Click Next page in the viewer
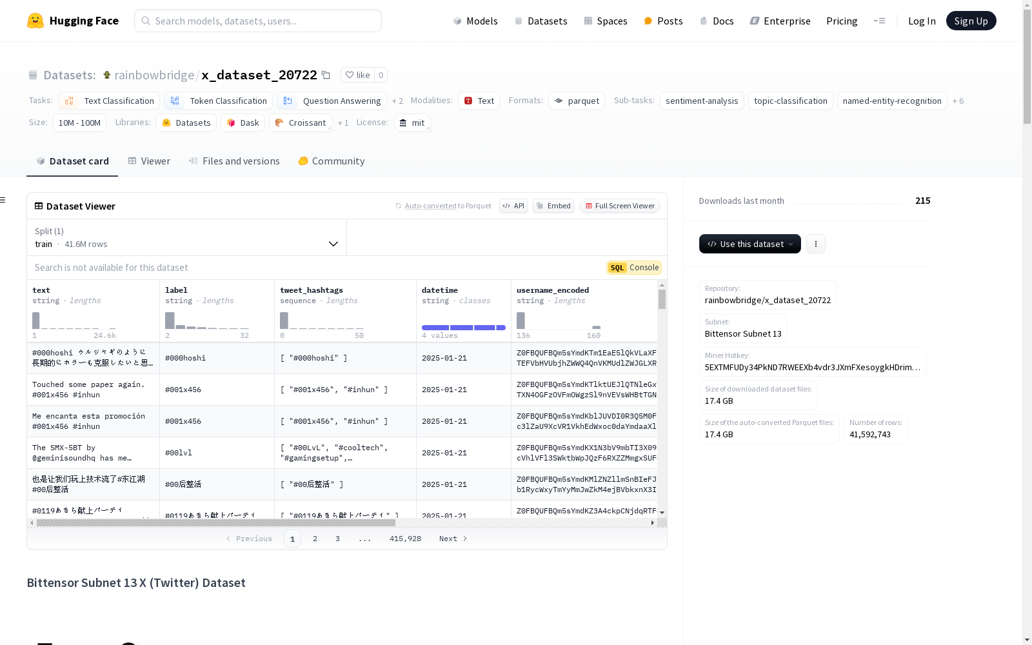The image size is (1032, 645). coord(453,539)
